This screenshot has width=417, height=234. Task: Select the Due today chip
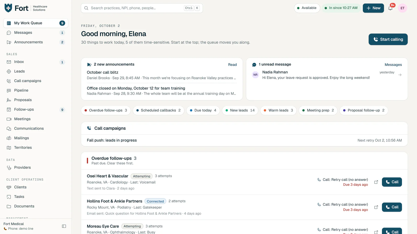pos(203,110)
